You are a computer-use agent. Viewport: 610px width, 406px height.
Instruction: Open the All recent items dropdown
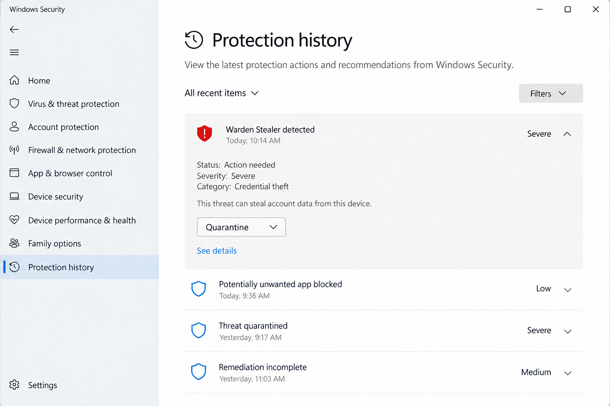222,93
